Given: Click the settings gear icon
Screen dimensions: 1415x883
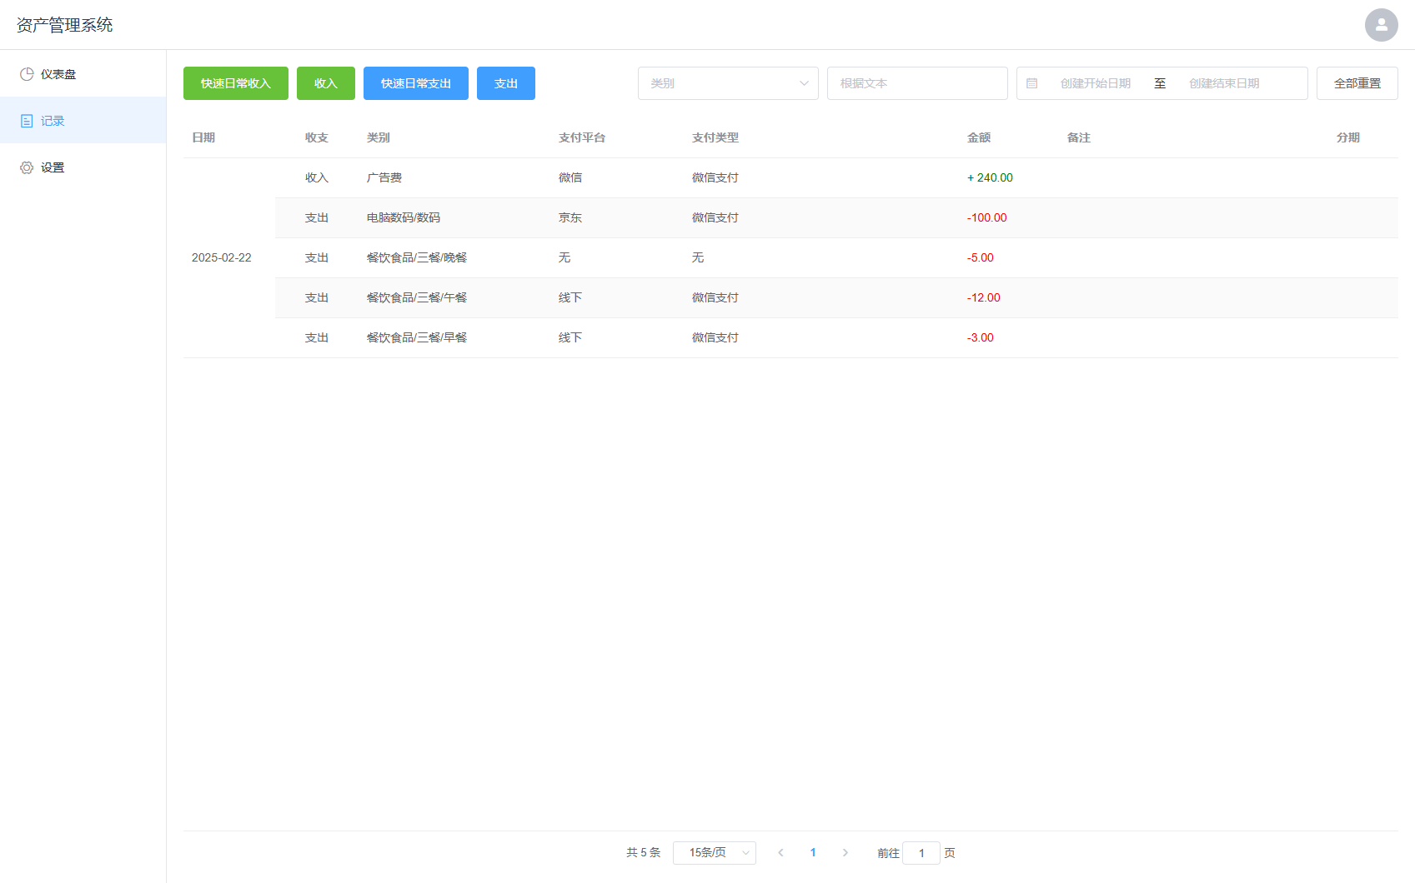Looking at the screenshot, I should pos(27,167).
